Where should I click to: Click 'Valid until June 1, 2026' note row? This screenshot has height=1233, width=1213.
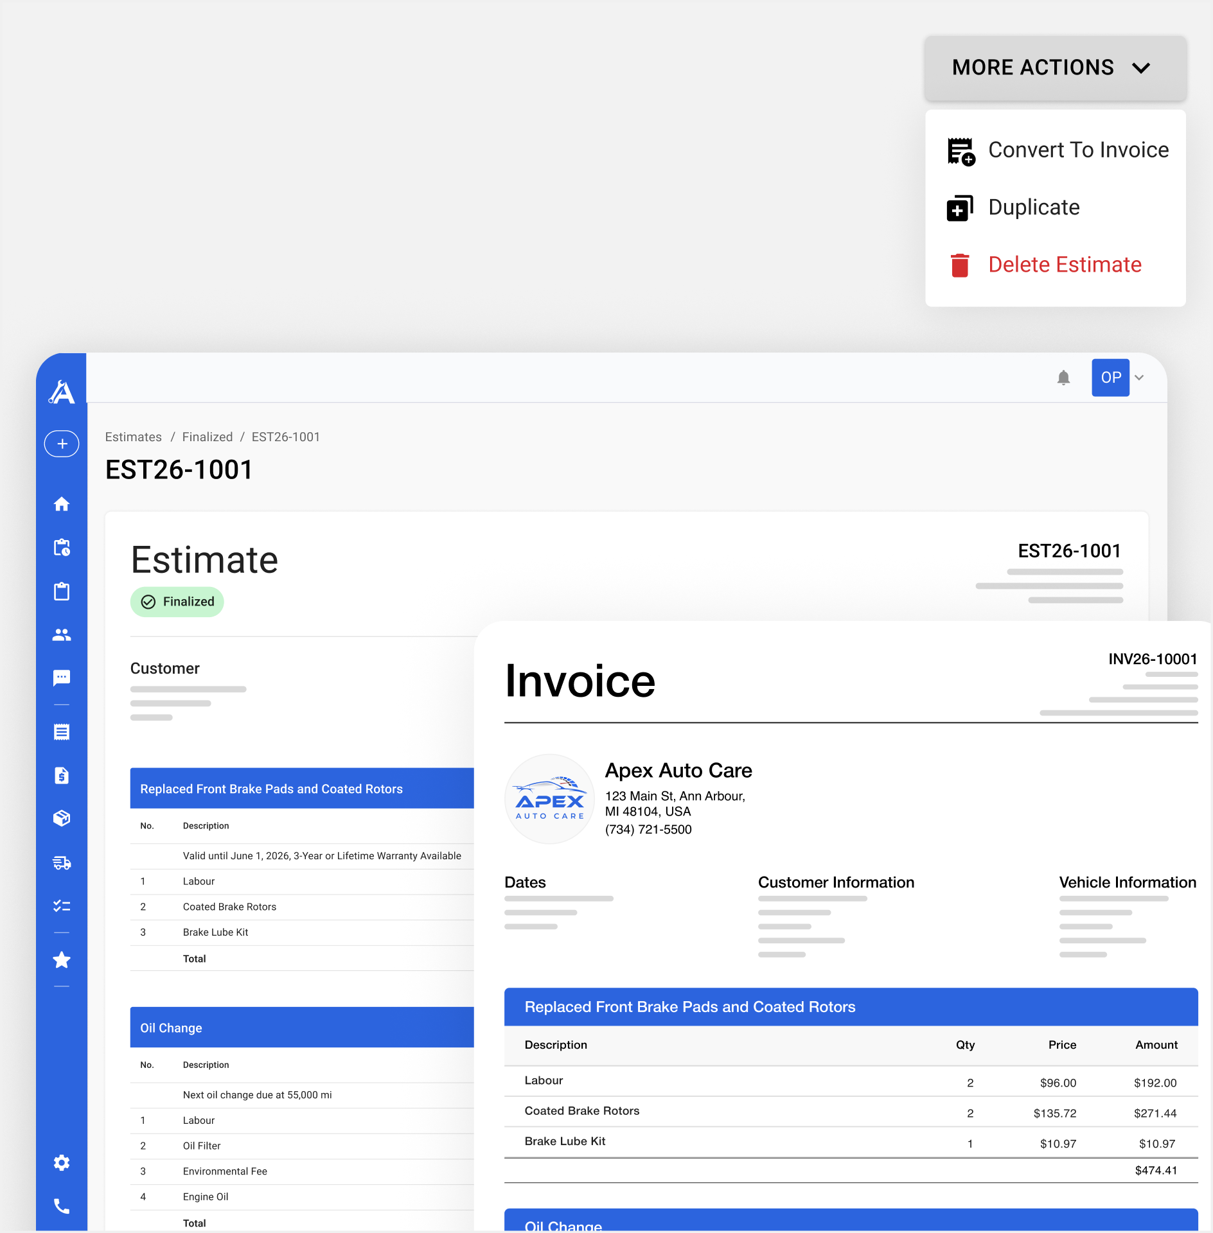coord(302,856)
